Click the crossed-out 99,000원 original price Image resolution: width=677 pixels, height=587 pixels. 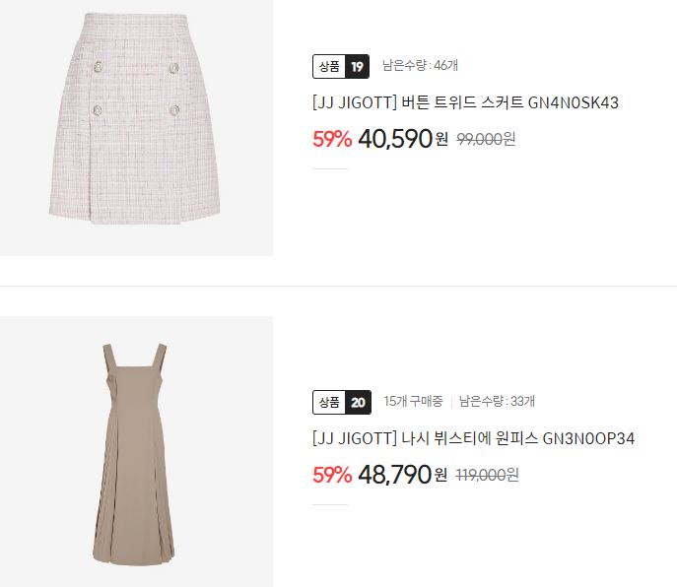click(x=486, y=139)
